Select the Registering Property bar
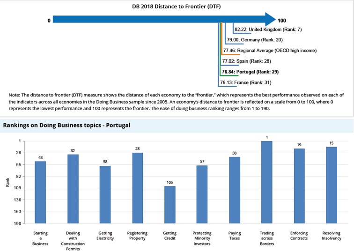 tap(137, 187)
